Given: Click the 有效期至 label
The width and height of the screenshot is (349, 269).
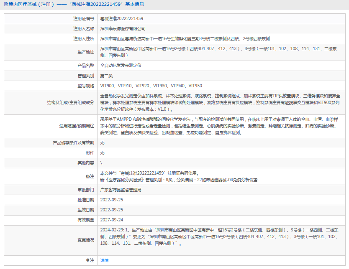Looking at the screenshot, I should (86, 220).
